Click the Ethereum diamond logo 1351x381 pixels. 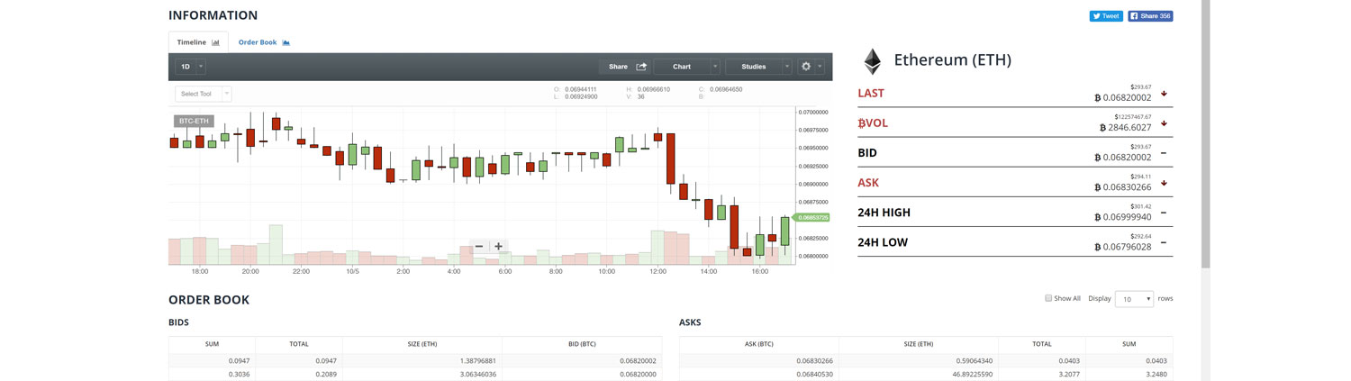point(872,61)
